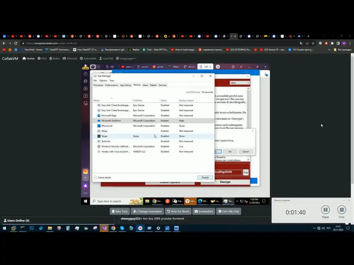This screenshot has width=354, height=265.
Task: Go back in Chrome
Action: (4, 43)
